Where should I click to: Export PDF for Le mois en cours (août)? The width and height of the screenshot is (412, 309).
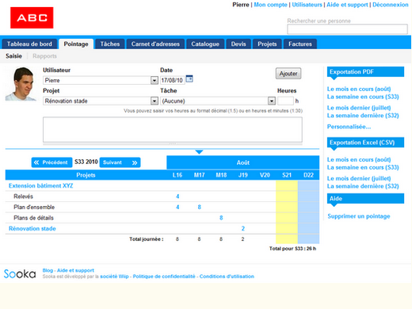point(359,89)
